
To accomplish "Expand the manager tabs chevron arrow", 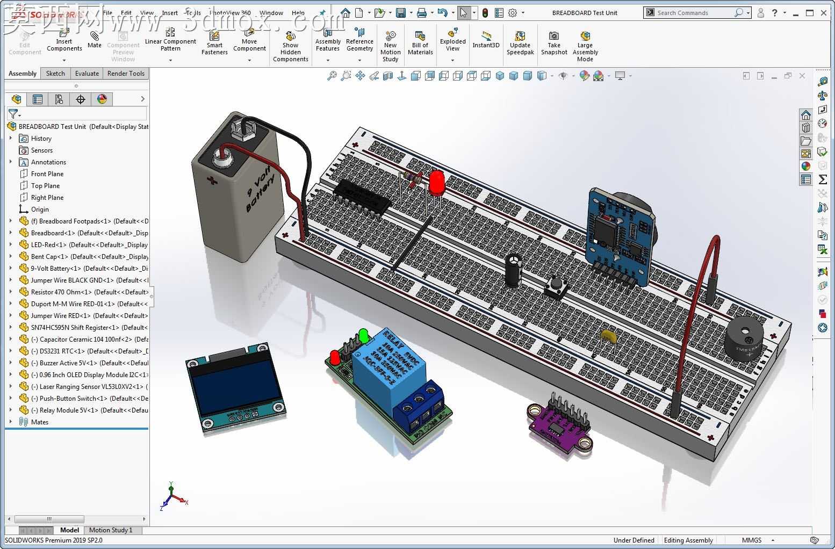I will click(142, 99).
